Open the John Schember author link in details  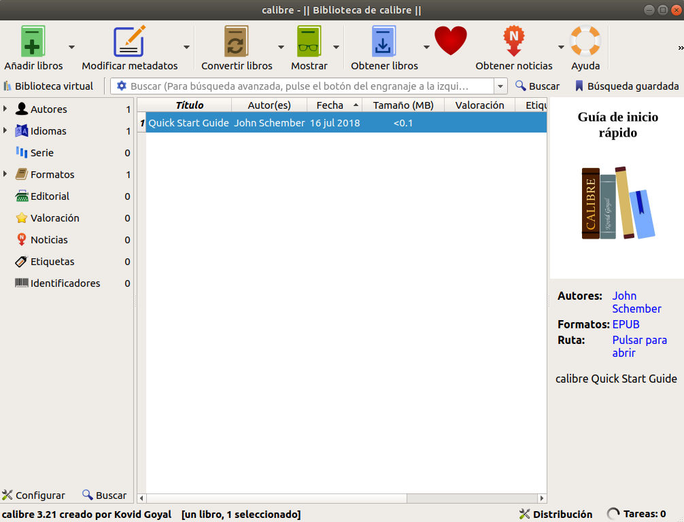pyautogui.click(x=636, y=302)
